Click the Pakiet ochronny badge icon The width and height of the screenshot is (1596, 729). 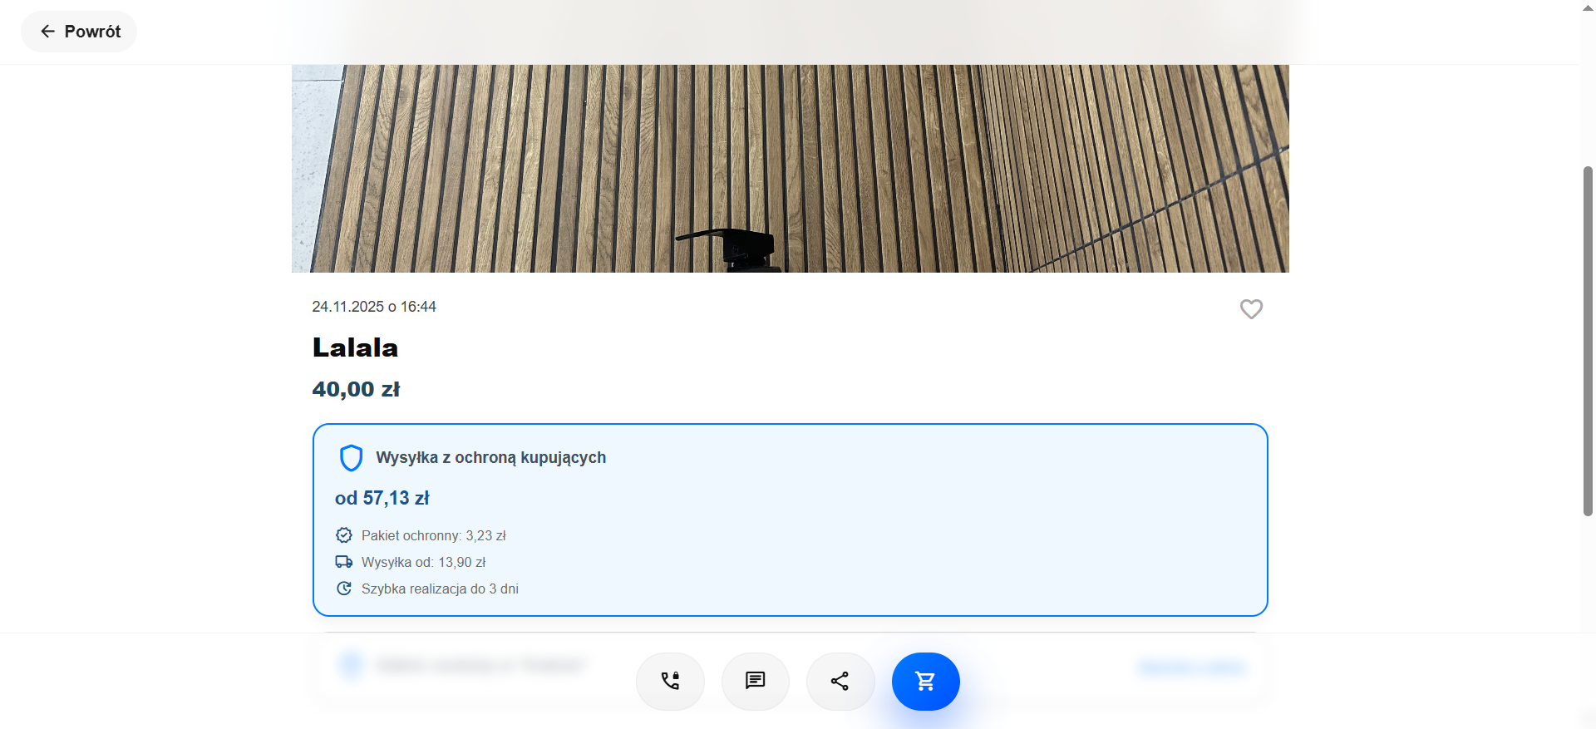(344, 535)
